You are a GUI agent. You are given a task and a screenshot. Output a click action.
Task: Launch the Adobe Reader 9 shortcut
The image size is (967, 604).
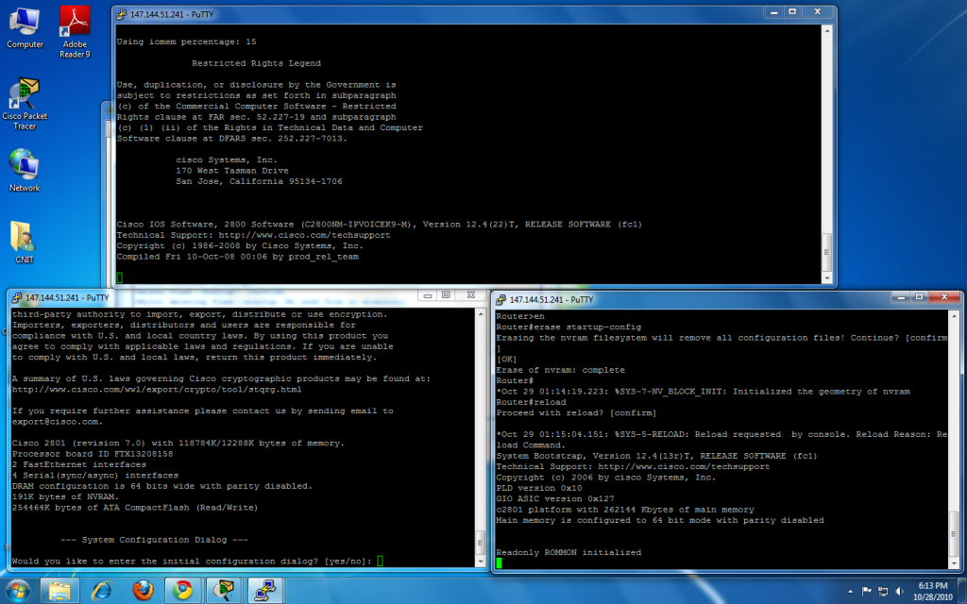tap(75, 26)
